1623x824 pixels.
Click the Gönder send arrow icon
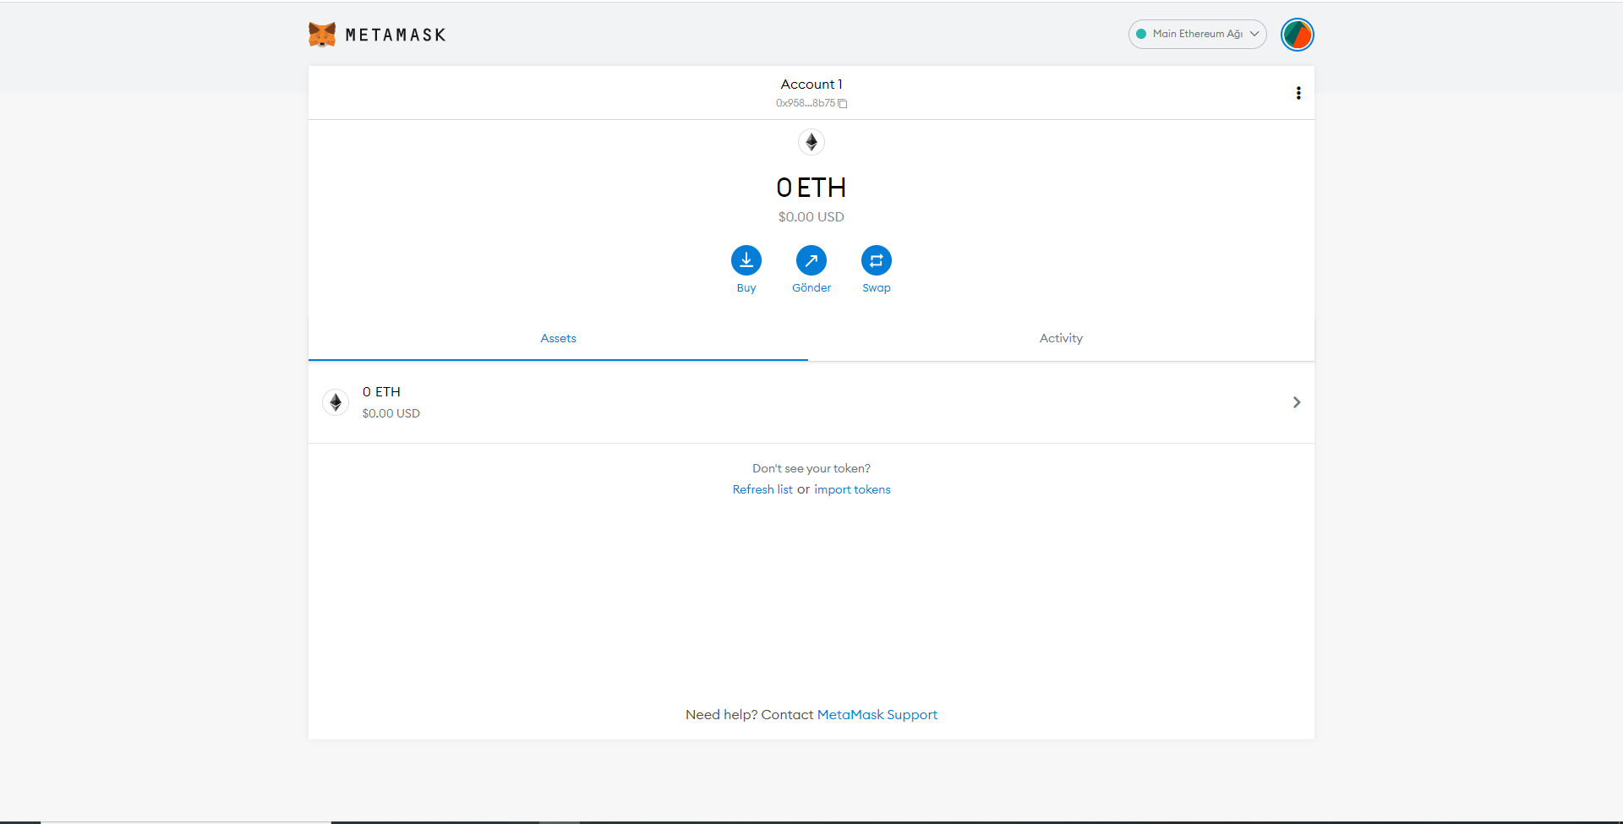pyautogui.click(x=811, y=260)
